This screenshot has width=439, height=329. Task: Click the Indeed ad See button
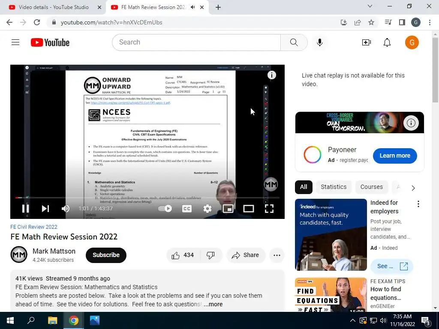point(392,266)
